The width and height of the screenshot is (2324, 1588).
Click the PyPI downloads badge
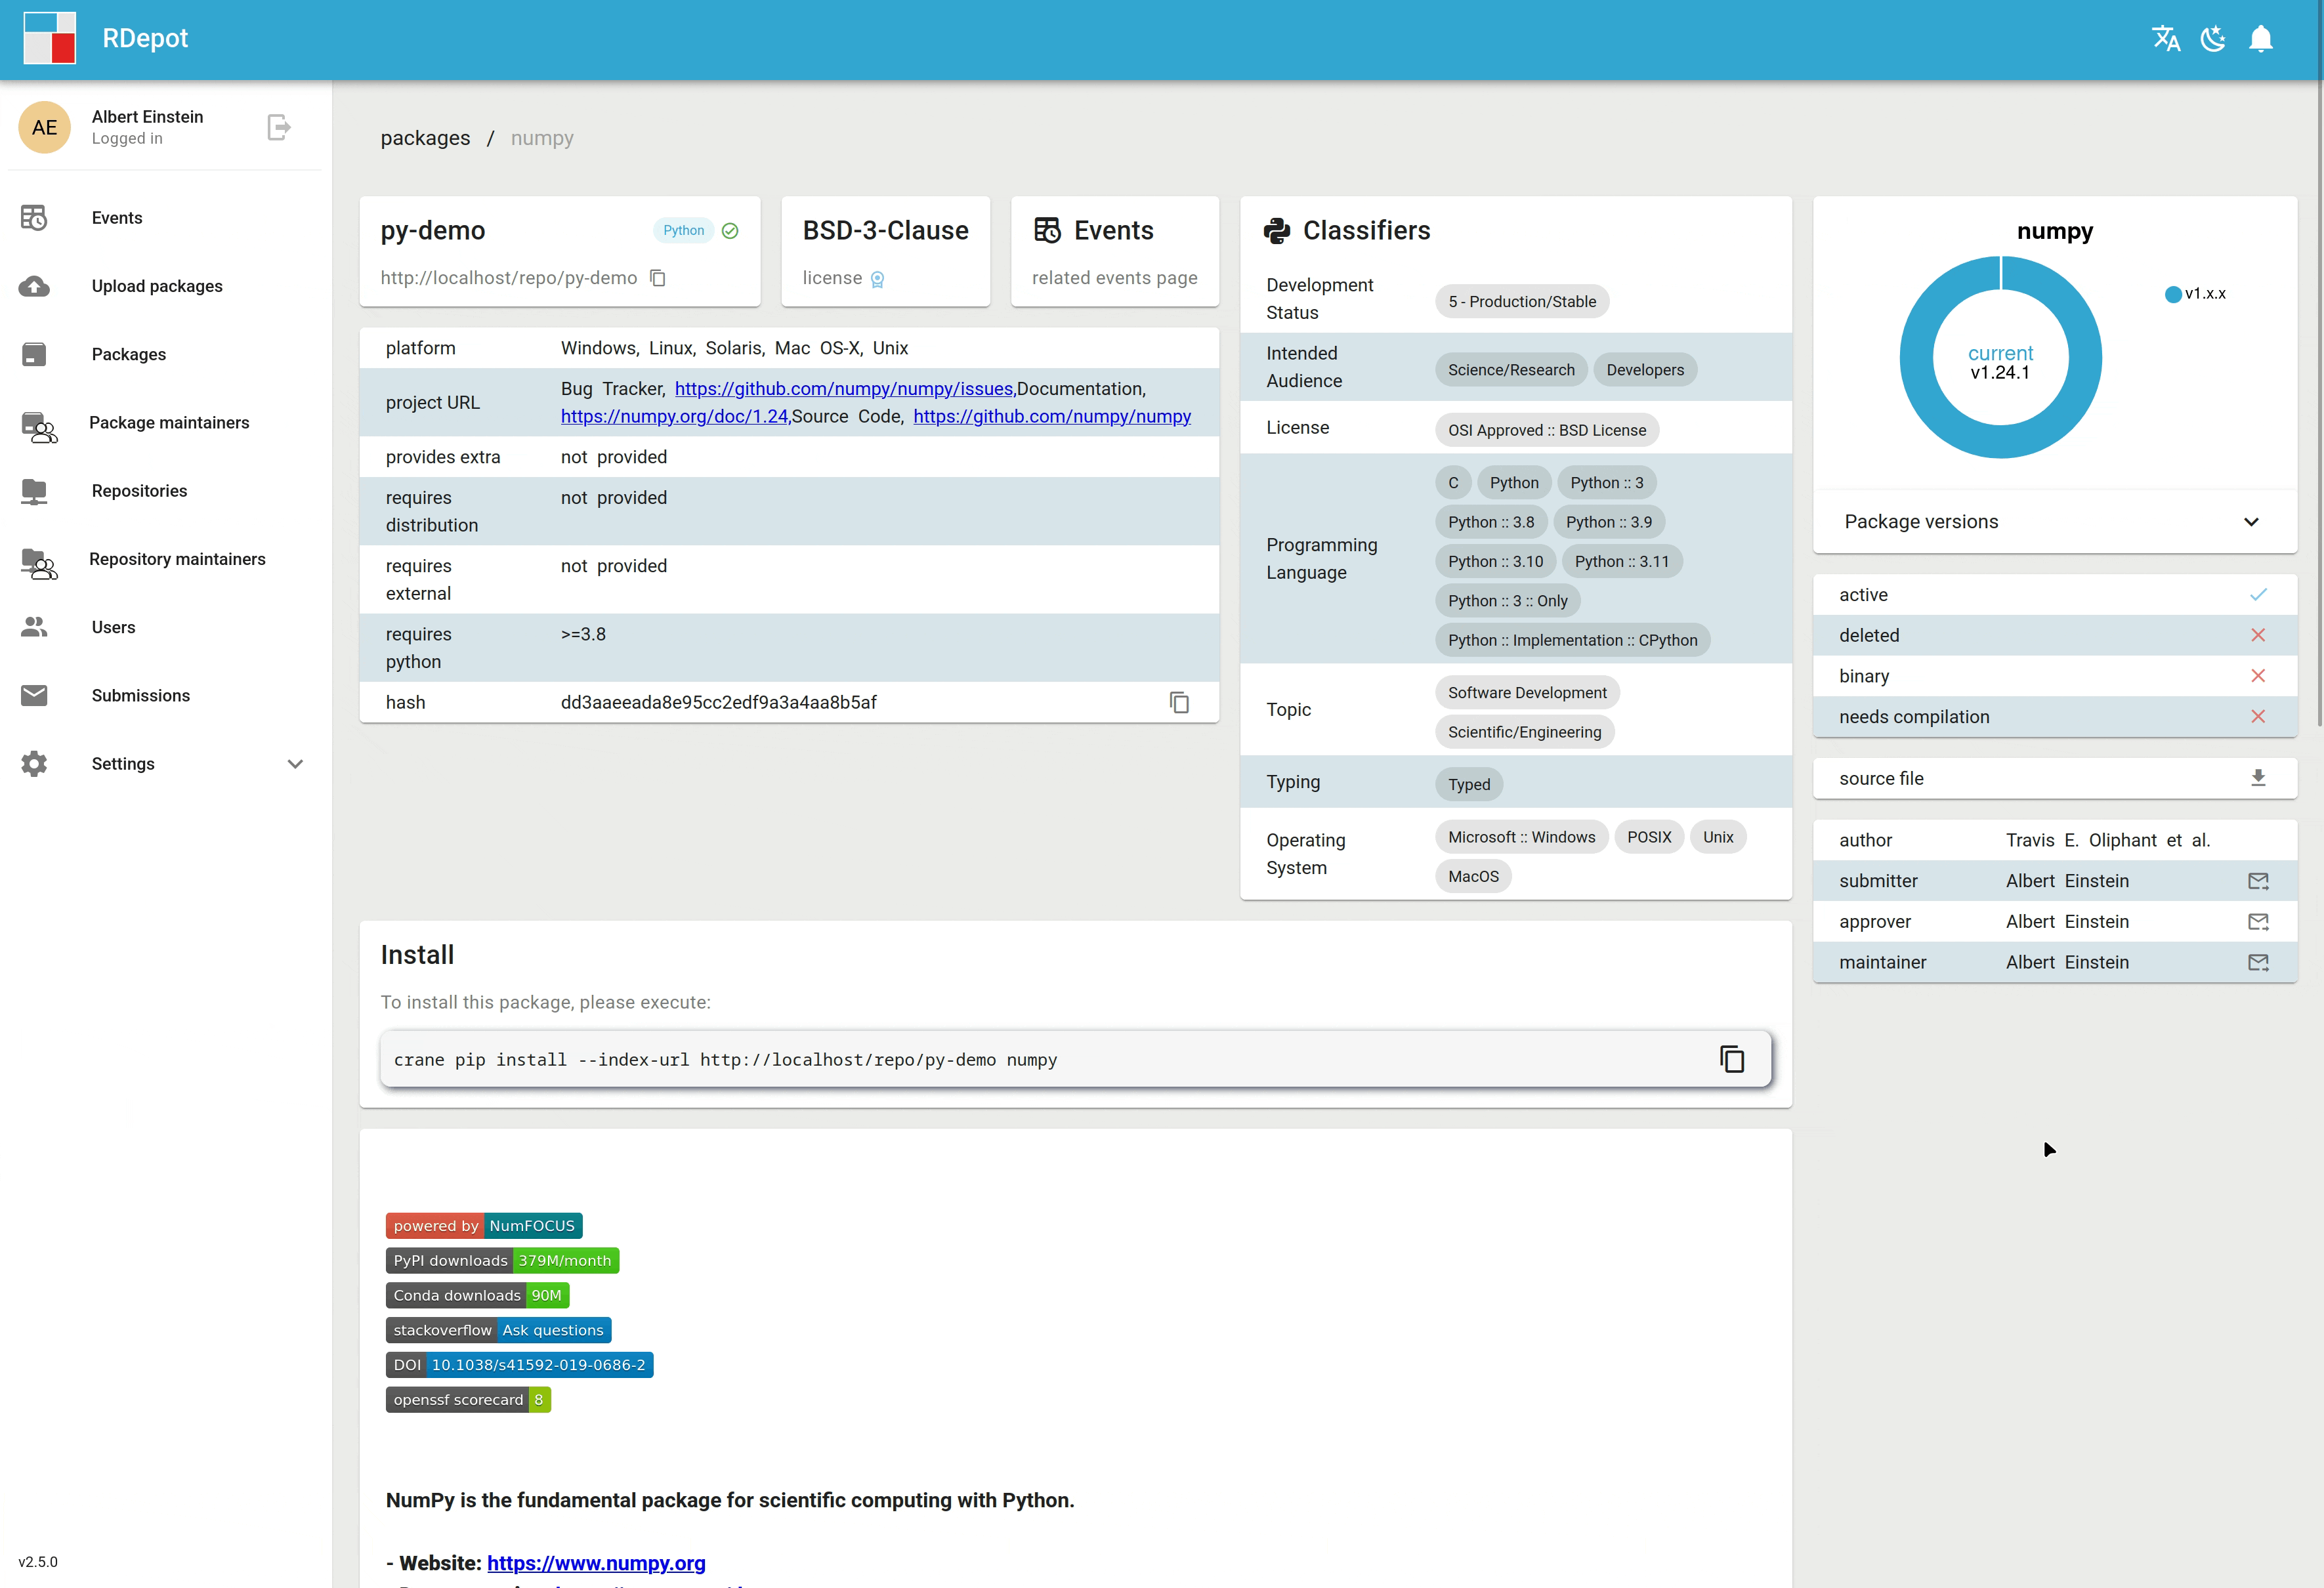tap(502, 1261)
